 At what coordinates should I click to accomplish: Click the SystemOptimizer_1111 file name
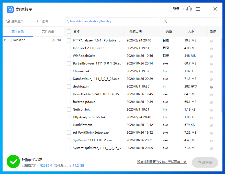[97, 148]
